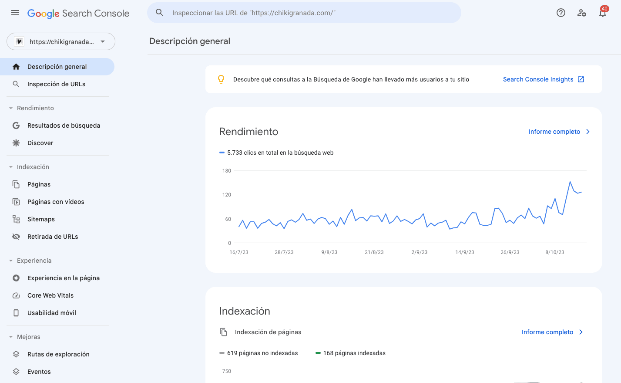Select Inspección de URLs menu item
Viewport: 621px width, 383px height.
56,84
